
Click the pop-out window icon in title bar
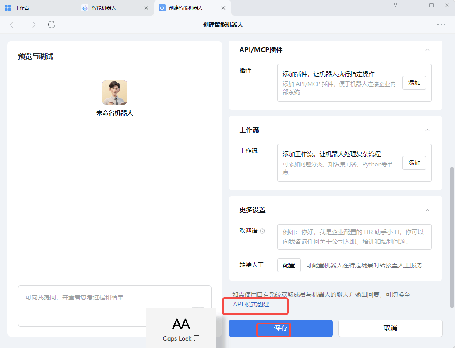(x=394, y=5)
